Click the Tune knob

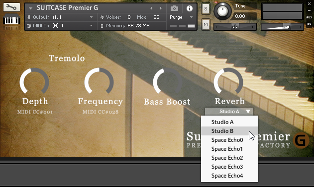[222, 11]
